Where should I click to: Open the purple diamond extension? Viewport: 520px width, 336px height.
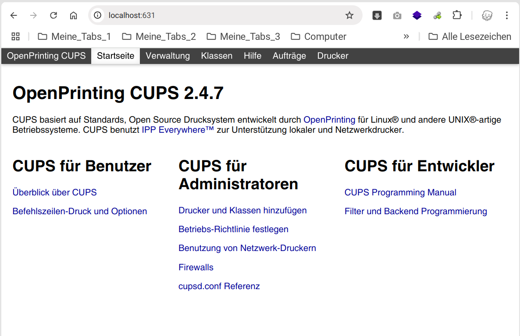pos(417,15)
